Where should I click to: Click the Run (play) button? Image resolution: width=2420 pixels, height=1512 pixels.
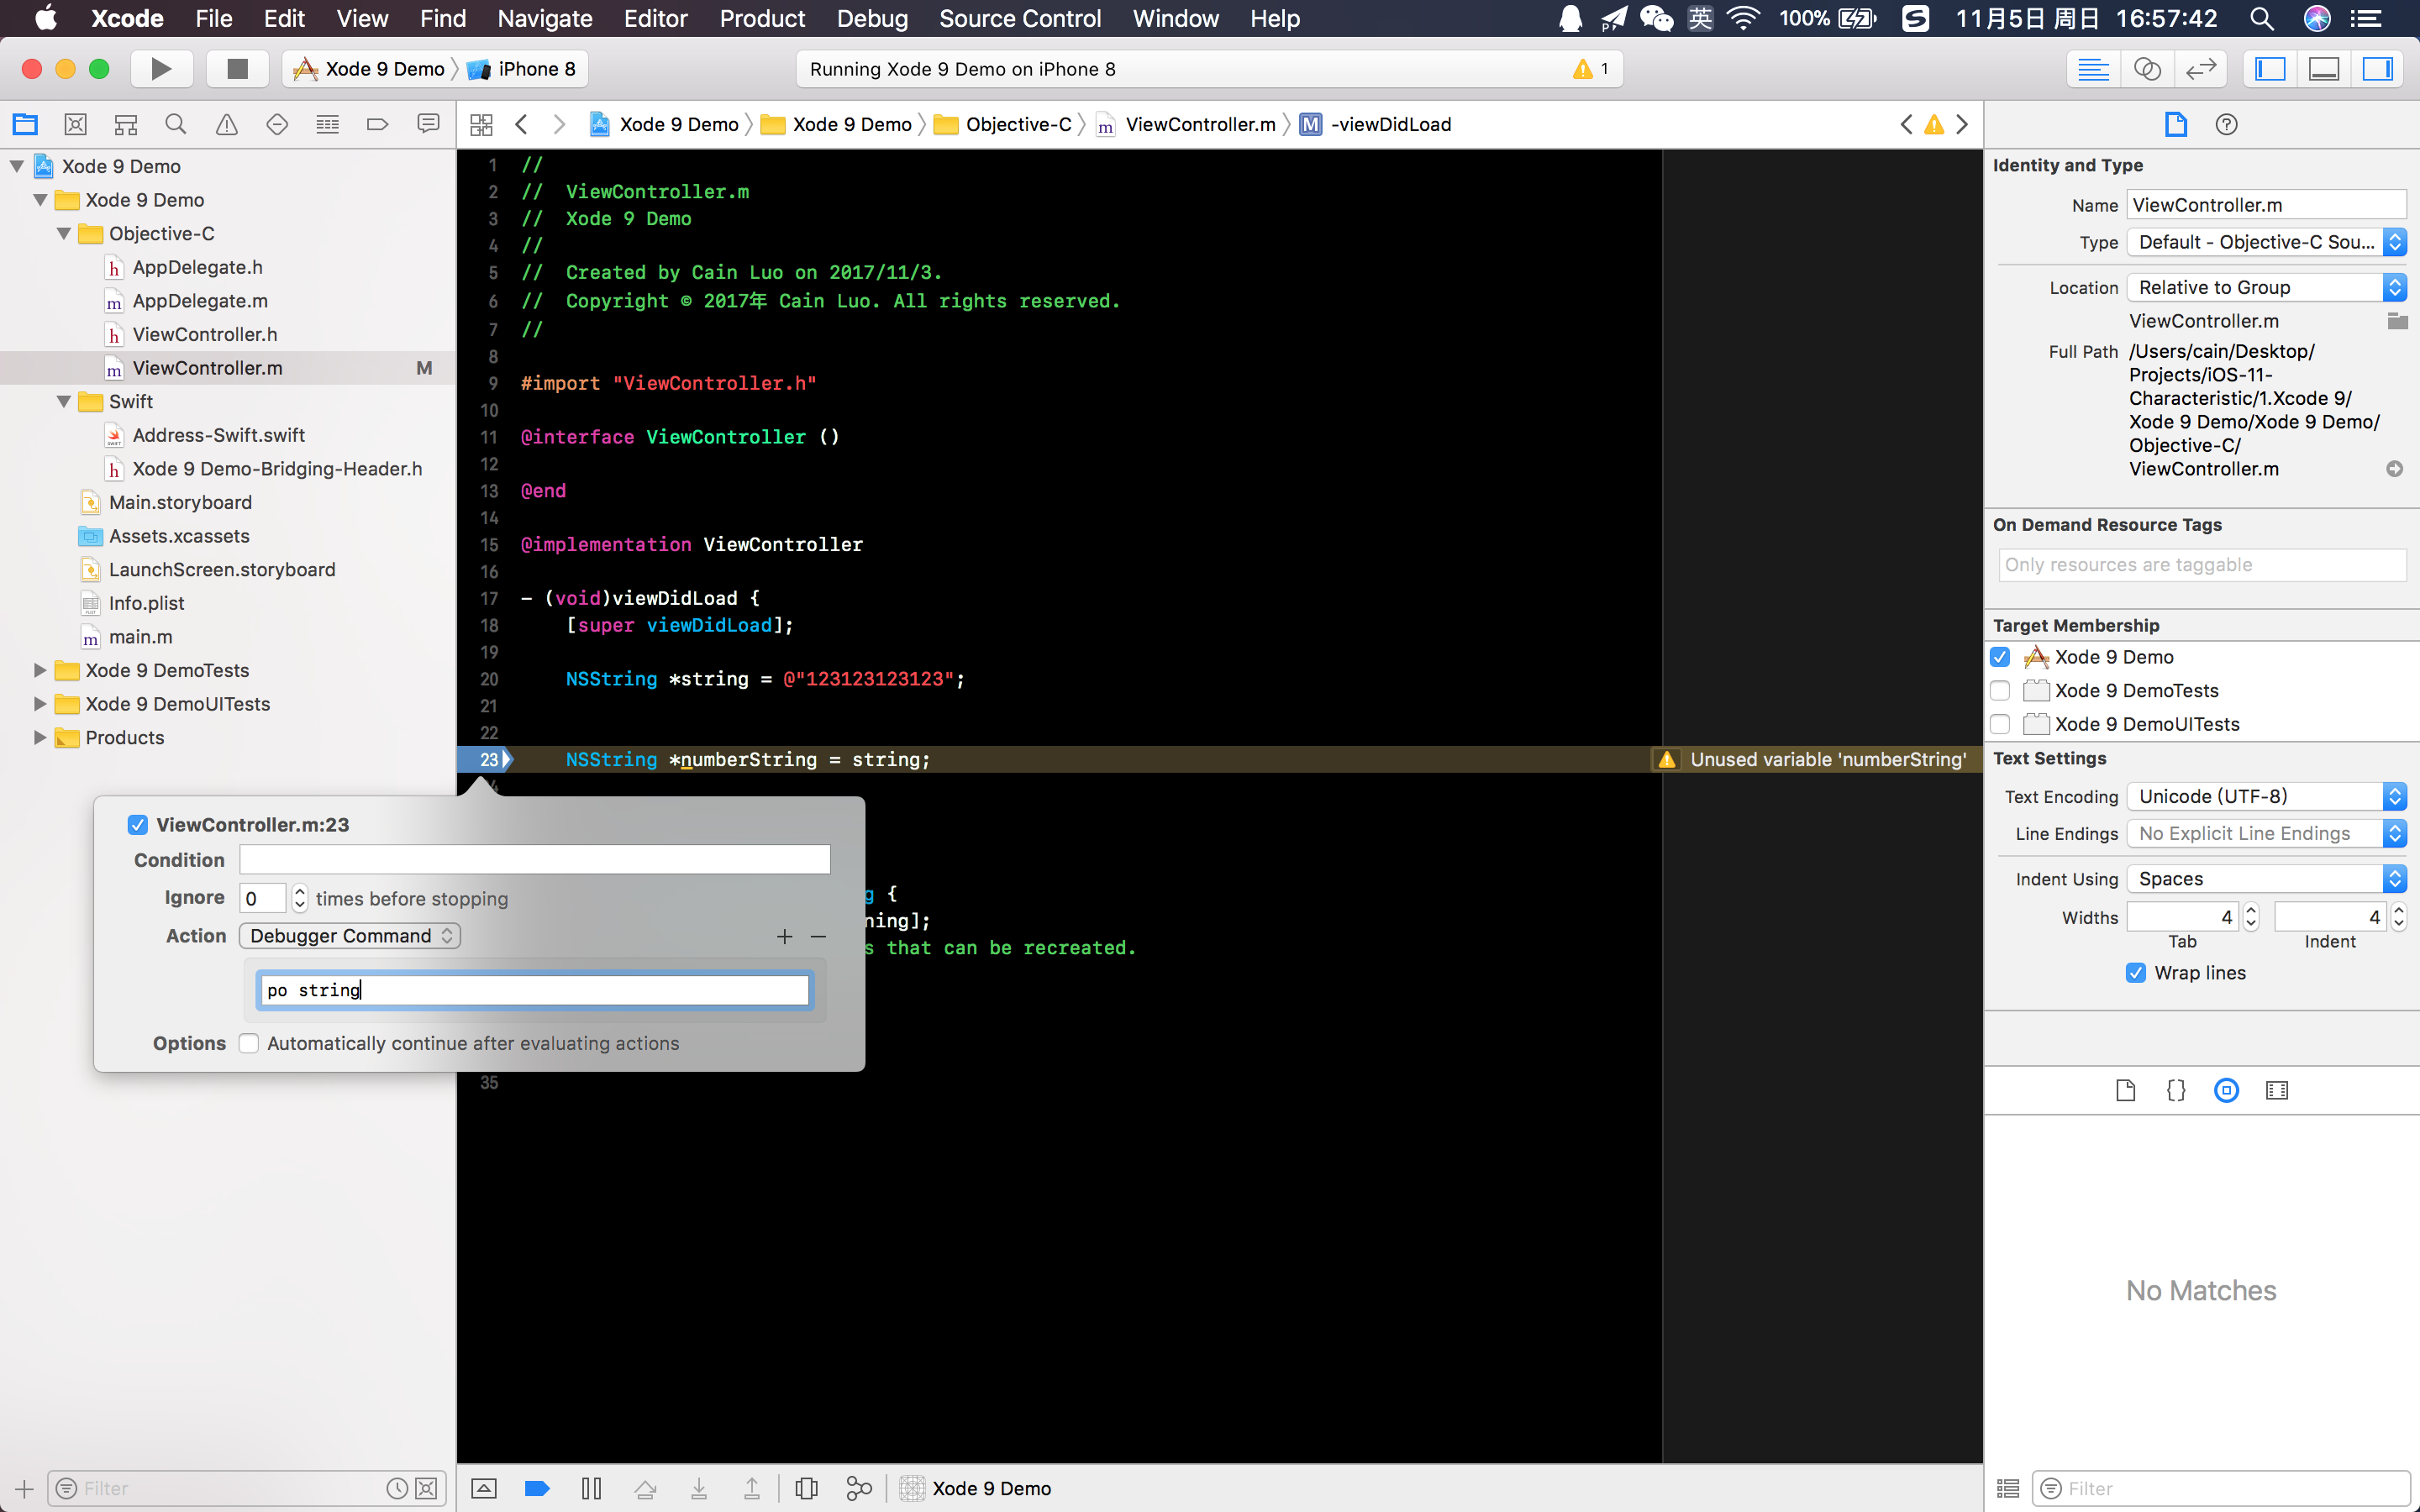[x=160, y=68]
